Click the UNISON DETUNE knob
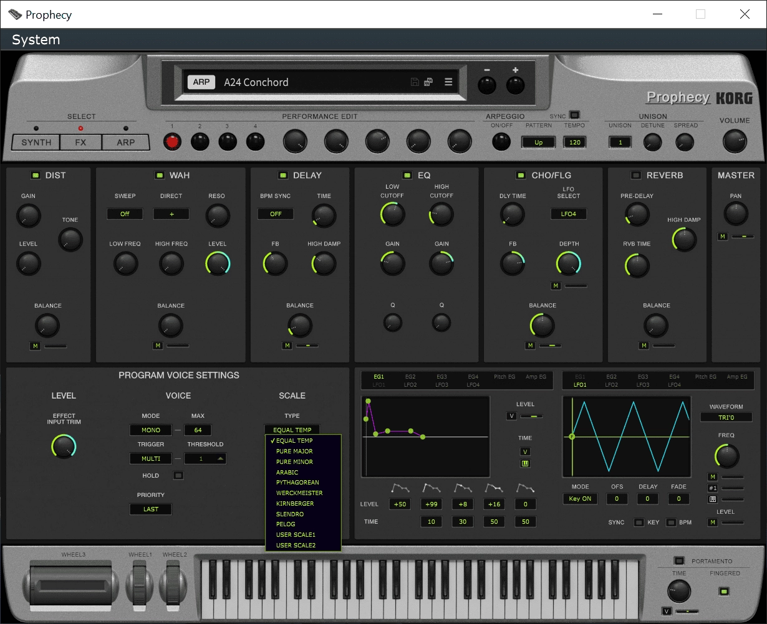This screenshot has height=624, width=767. point(653,143)
